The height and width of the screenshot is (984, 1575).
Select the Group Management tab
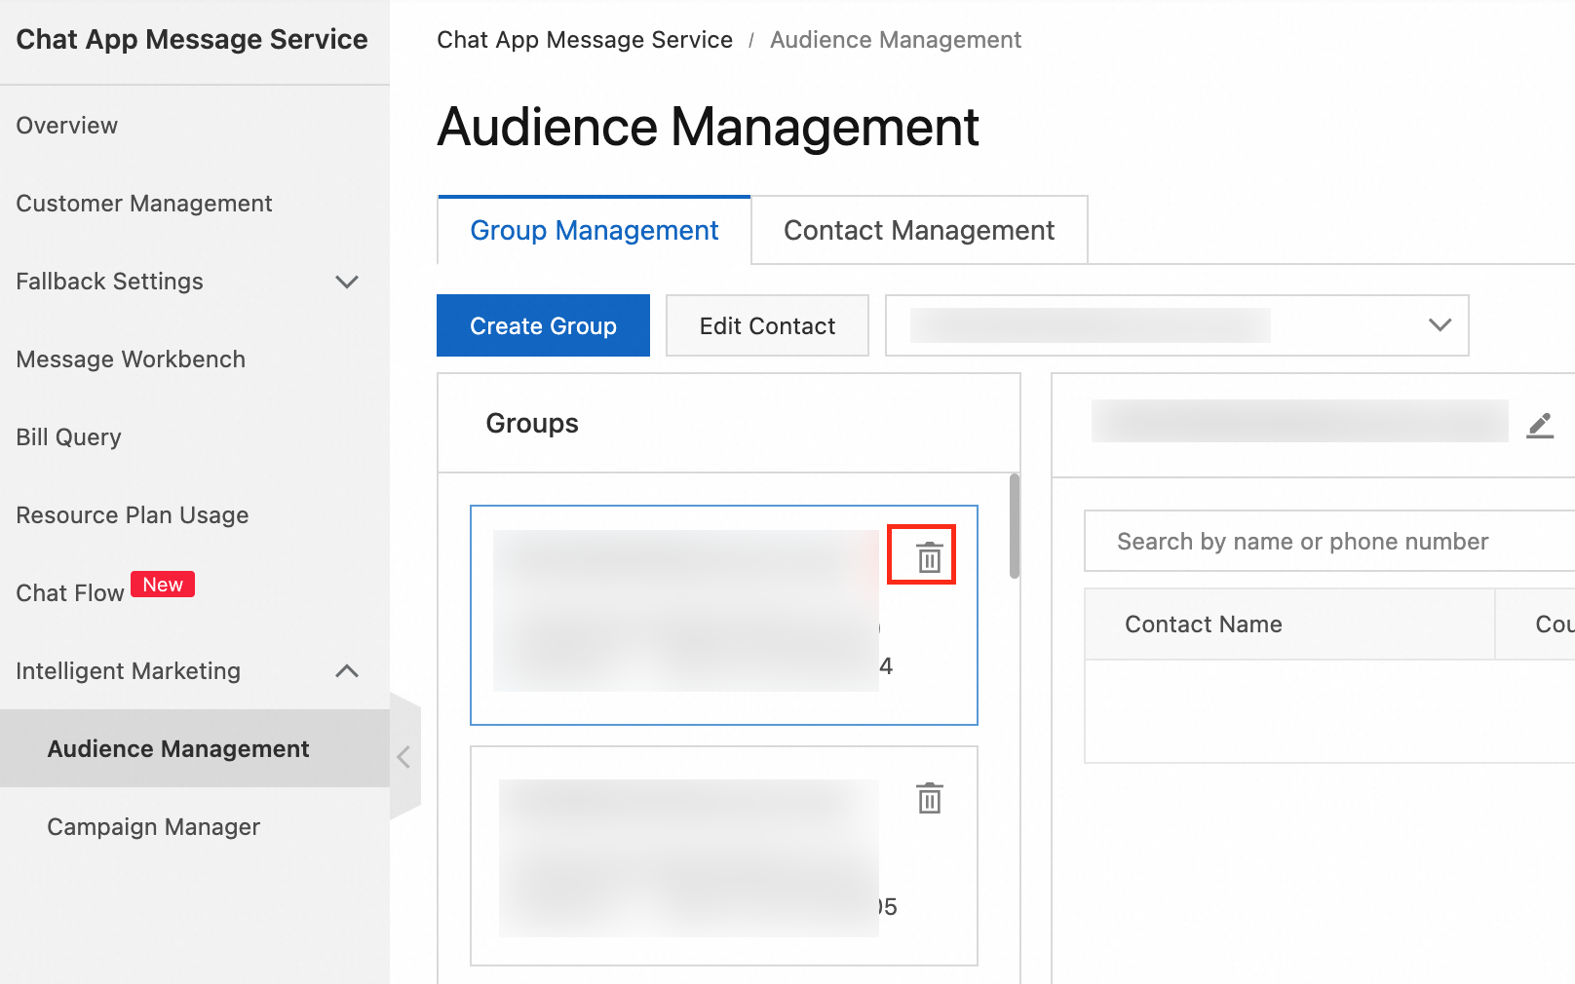point(594,231)
